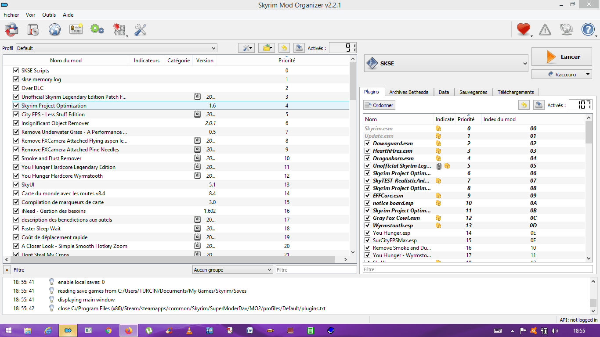Toggle Insignificant Object Remover checkbox
600x337 pixels.
[x=16, y=123]
